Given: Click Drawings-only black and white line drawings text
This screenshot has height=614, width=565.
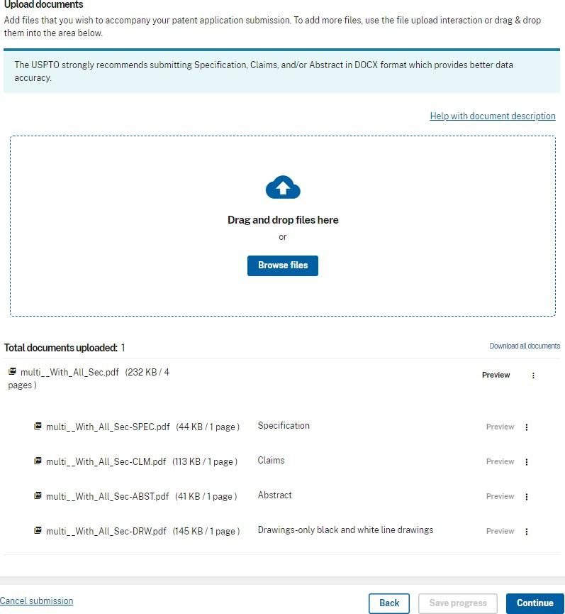Looking at the screenshot, I should (x=345, y=530).
